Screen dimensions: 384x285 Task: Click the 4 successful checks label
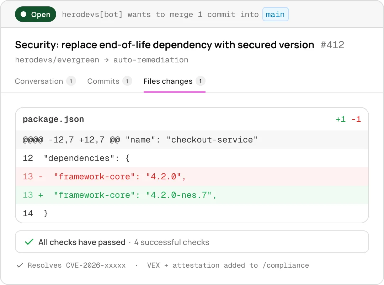click(x=172, y=242)
